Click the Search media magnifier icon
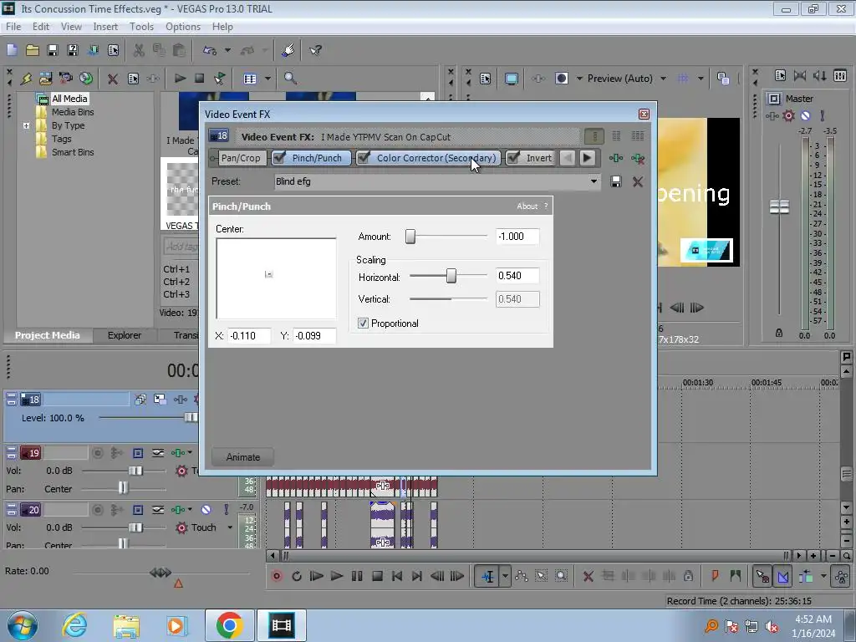Image resolution: width=856 pixels, height=642 pixels. (290, 79)
